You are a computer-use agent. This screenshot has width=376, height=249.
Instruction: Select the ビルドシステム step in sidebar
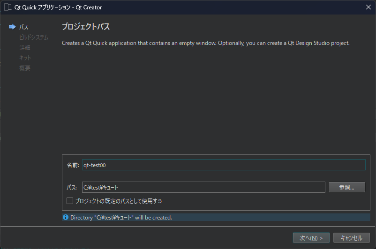(x=34, y=37)
